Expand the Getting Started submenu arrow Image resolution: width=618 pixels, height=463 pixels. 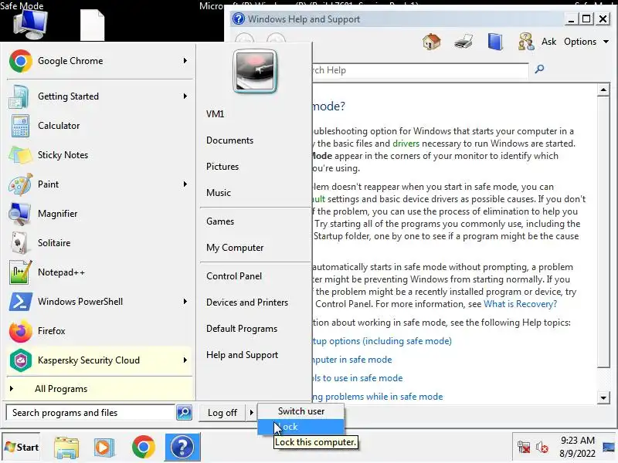tap(185, 96)
